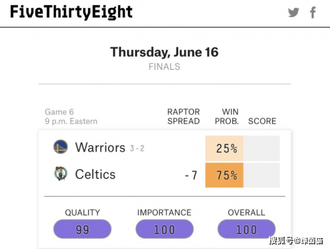
Task: Click the Thursday, June 16 date heading
Action: click(165, 52)
